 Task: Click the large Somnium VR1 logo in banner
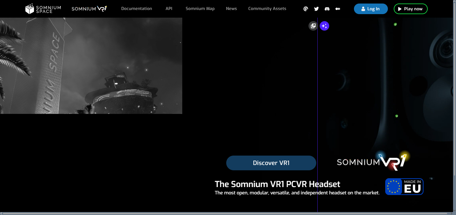point(373,161)
